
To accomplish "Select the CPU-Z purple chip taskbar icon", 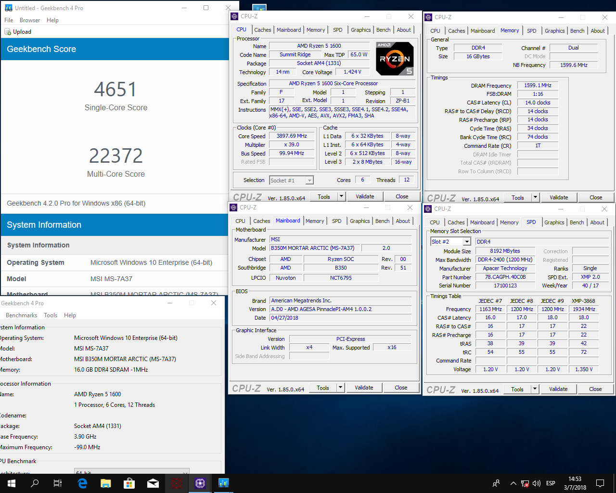I will [200, 483].
